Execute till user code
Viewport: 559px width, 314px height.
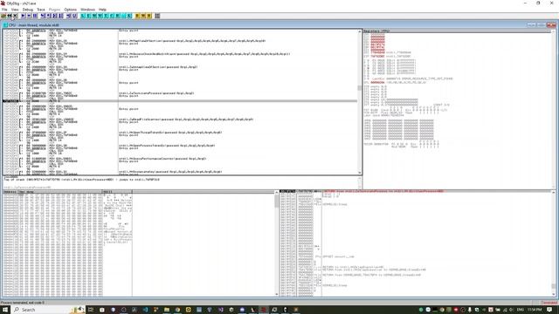click(74, 16)
